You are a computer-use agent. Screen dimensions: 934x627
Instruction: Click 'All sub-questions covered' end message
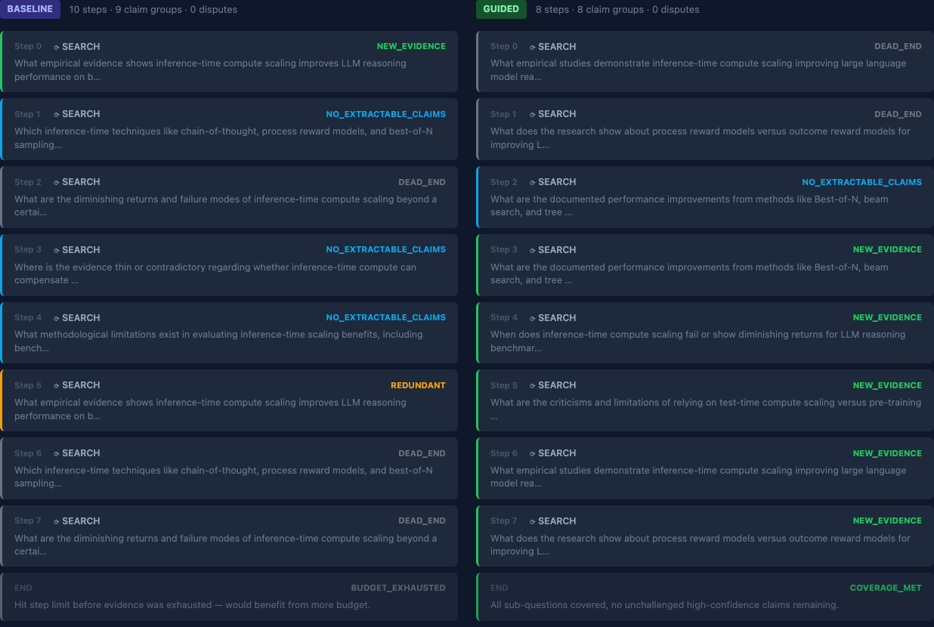coord(664,605)
